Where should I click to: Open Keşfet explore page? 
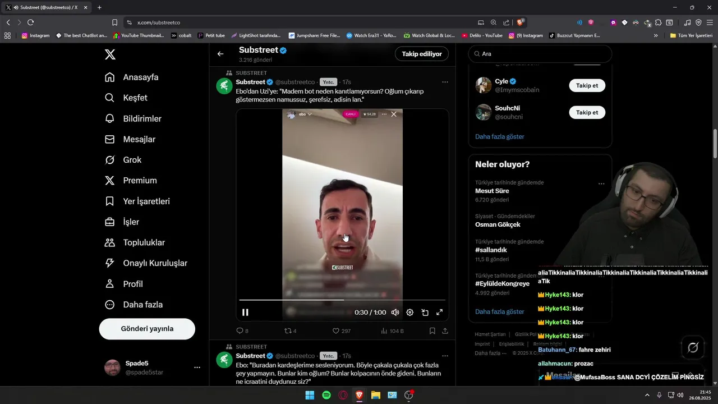coord(126,98)
